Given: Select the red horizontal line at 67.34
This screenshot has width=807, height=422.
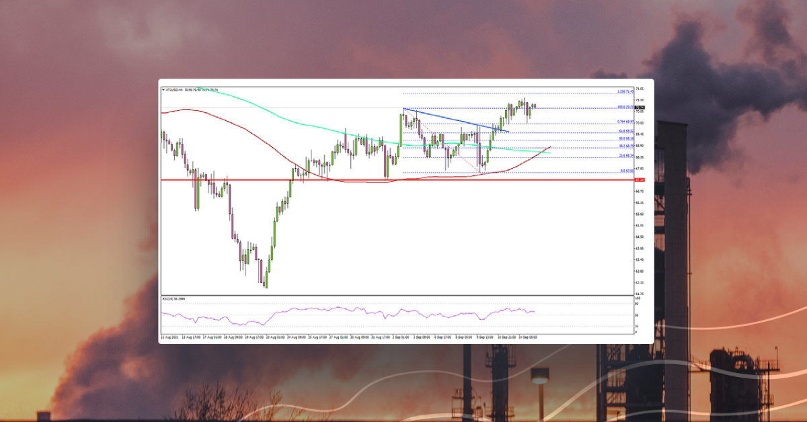Looking at the screenshot, I should coord(403,179).
